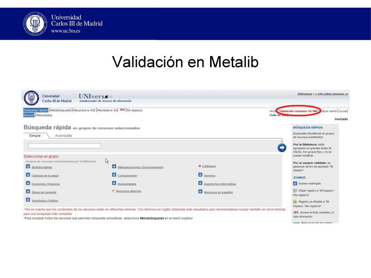Click the lock icon beside Multidisciplinar
The width and height of the screenshot is (371, 278).
click(x=28, y=167)
